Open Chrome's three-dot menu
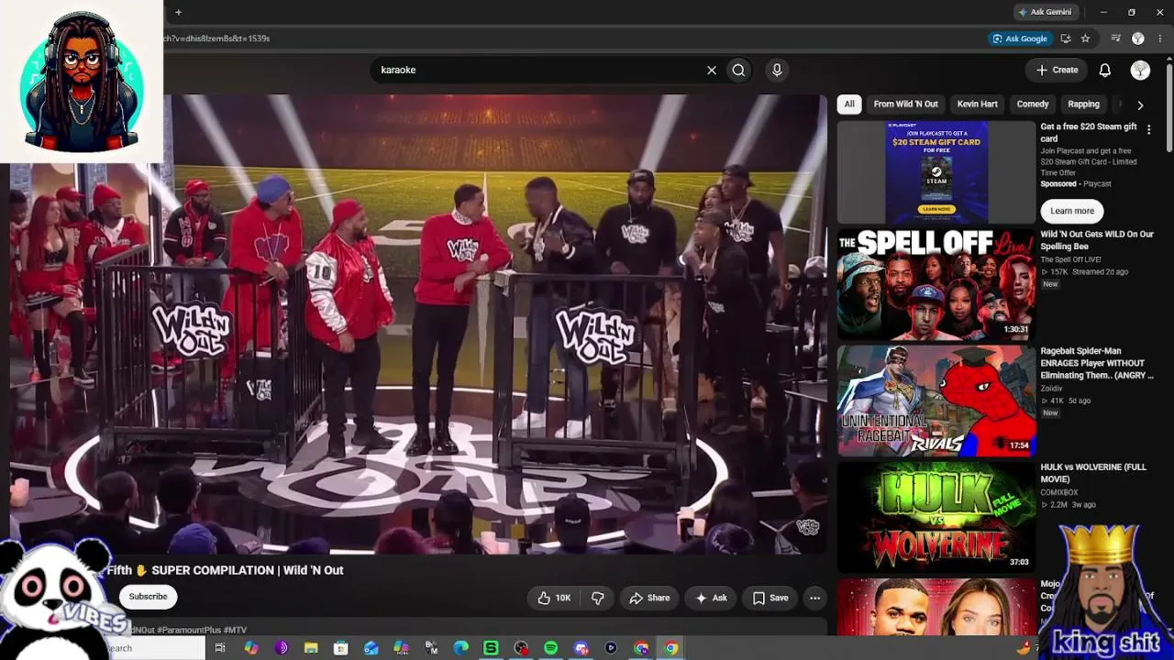Viewport: 1174px width, 660px height. [x=1159, y=38]
